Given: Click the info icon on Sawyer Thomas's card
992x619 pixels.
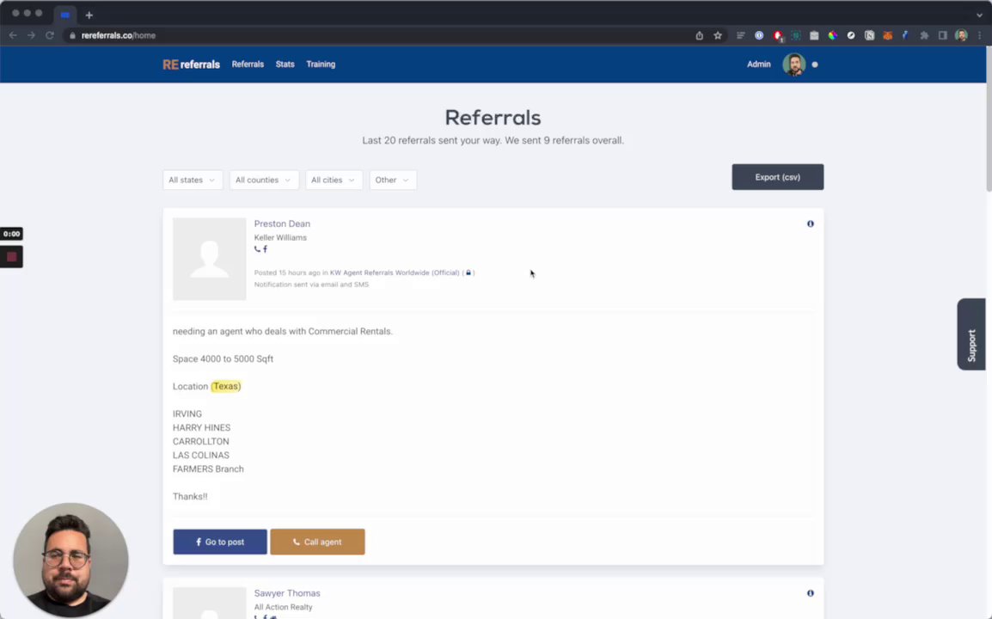Looking at the screenshot, I should click(811, 593).
